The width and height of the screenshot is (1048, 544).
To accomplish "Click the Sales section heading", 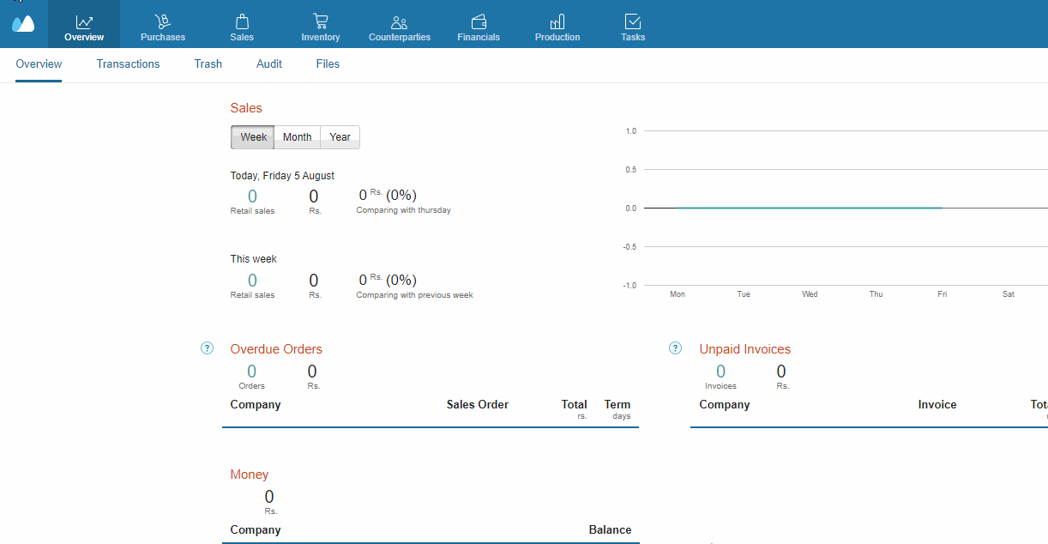I will click(x=246, y=108).
